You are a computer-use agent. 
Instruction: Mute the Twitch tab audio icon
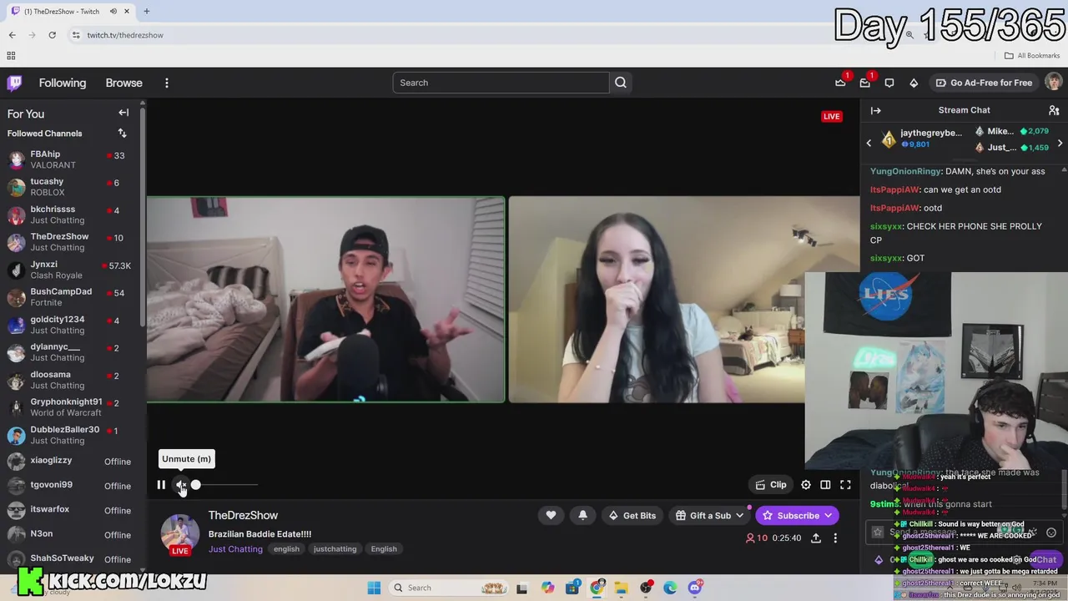pyautogui.click(x=113, y=12)
